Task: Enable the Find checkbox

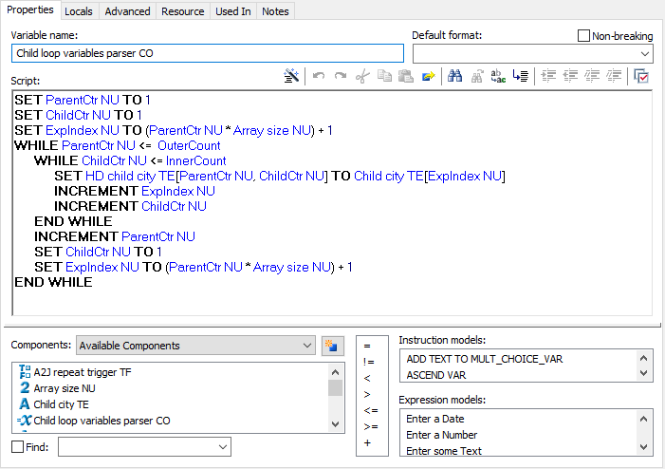Action: [x=17, y=447]
